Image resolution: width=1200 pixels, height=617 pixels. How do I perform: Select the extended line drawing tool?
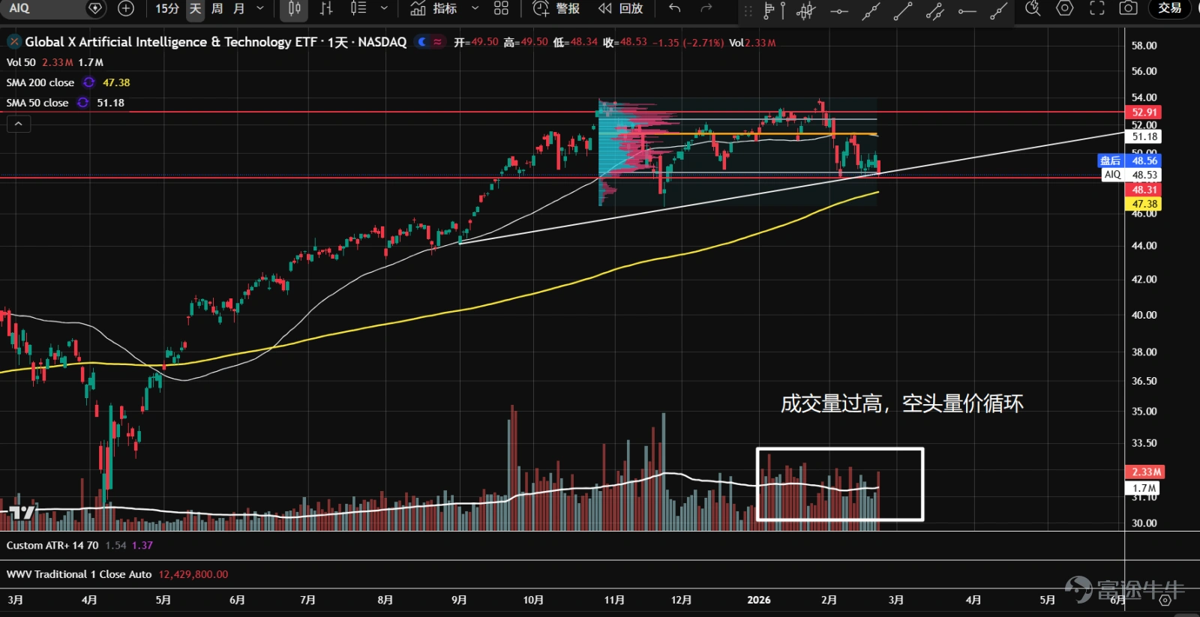click(x=871, y=10)
